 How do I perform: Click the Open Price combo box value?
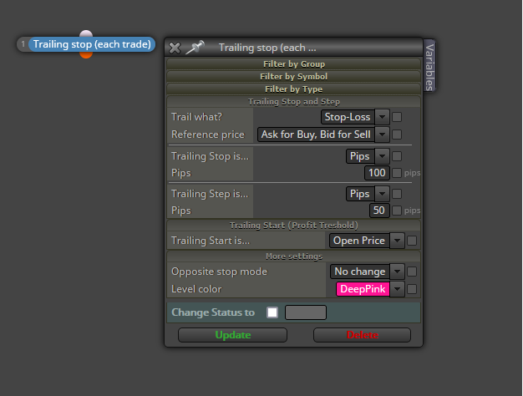tap(359, 241)
